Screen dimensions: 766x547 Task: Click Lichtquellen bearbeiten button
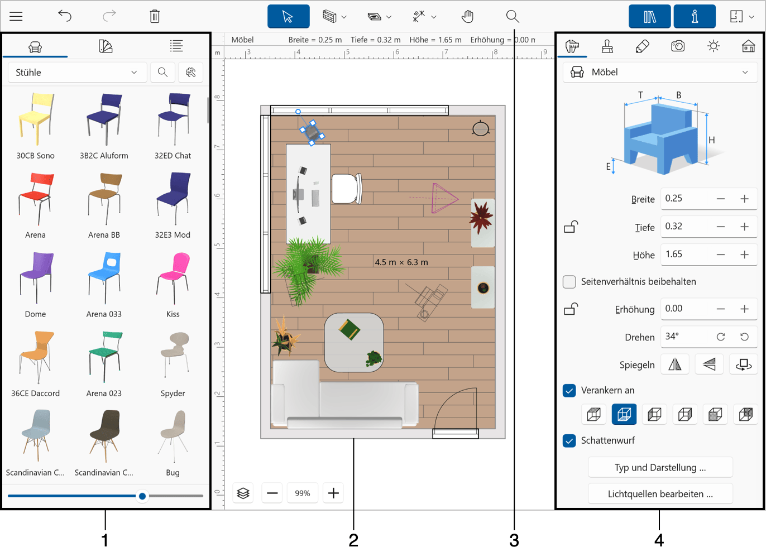[x=660, y=493]
